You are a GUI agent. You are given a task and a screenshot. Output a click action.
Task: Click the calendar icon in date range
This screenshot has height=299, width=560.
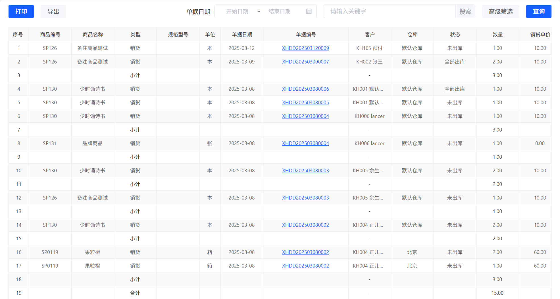click(x=309, y=11)
